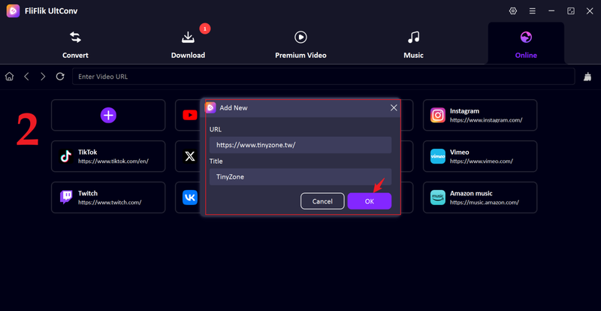Click the red download count badge
This screenshot has width=601, height=311.
coord(205,29)
